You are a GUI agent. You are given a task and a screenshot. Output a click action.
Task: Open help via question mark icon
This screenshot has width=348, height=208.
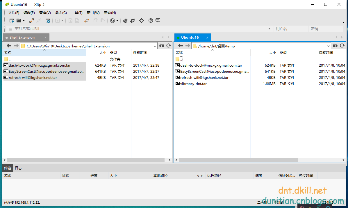coord(151,21)
